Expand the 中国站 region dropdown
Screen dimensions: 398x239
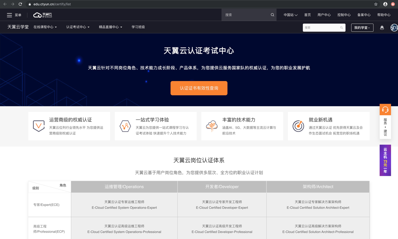click(x=290, y=15)
